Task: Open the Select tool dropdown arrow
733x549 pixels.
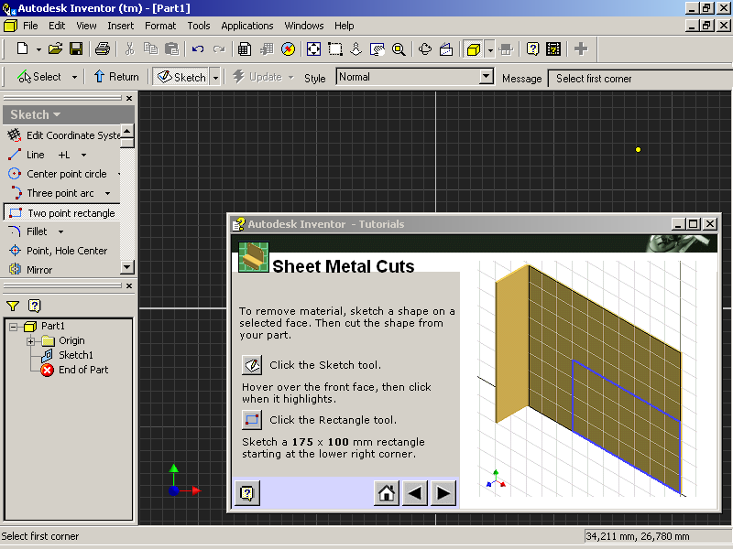Action: coord(74,77)
